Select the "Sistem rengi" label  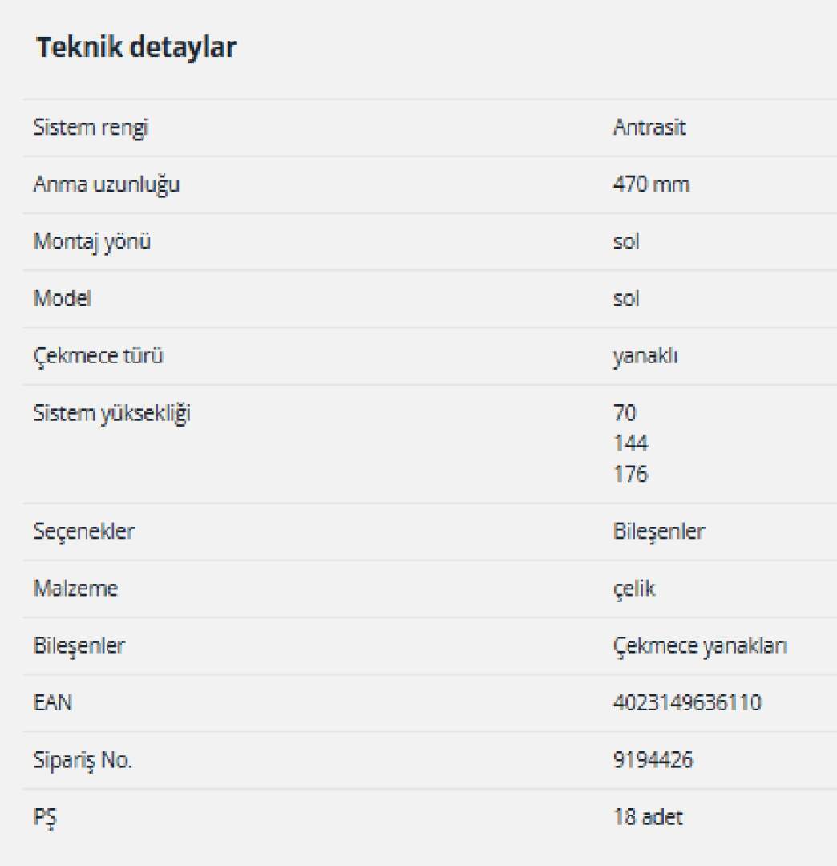tap(91, 127)
